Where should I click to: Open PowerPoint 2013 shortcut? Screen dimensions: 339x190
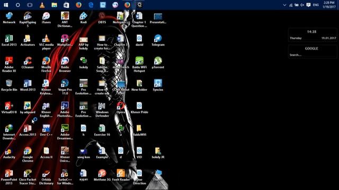pos(9,177)
